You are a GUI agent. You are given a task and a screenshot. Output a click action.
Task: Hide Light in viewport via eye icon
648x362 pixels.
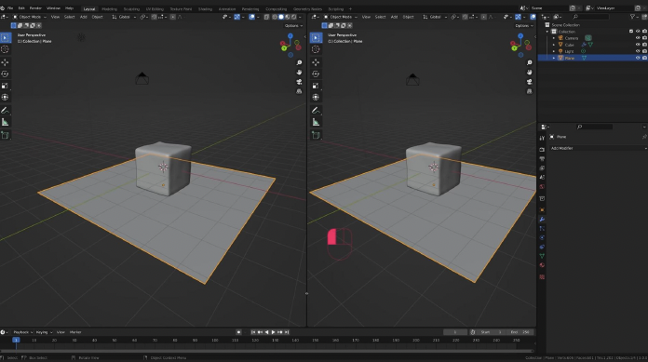tap(638, 51)
